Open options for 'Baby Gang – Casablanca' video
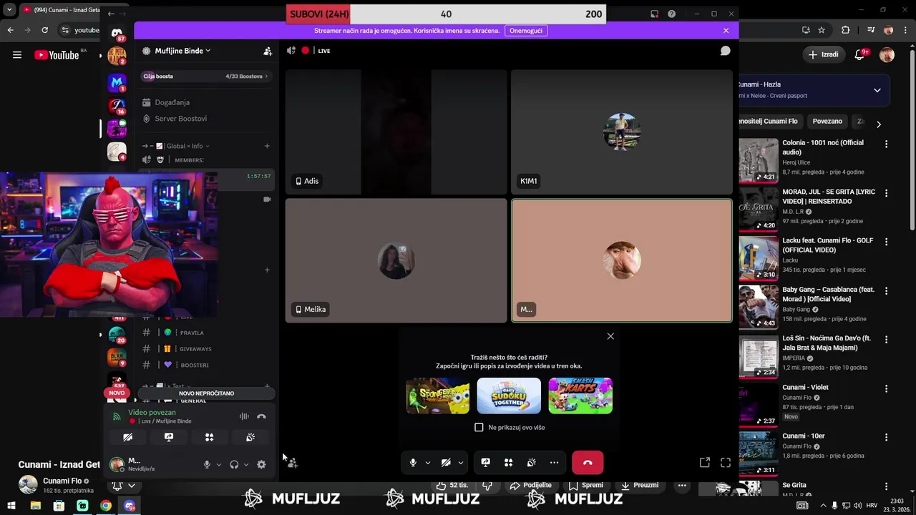916x515 pixels. 887,291
